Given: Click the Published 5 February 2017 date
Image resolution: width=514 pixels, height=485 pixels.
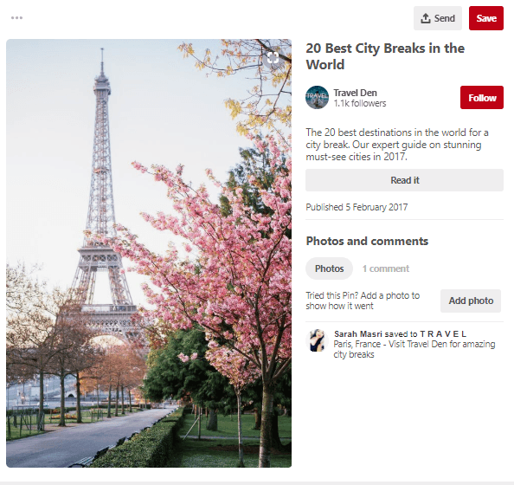Looking at the screenshot, I should [x=357, y=207].
